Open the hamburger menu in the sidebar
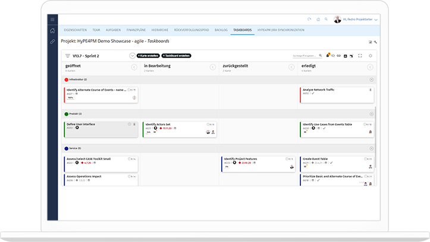430x242 pixels. [x=52, y=20]
